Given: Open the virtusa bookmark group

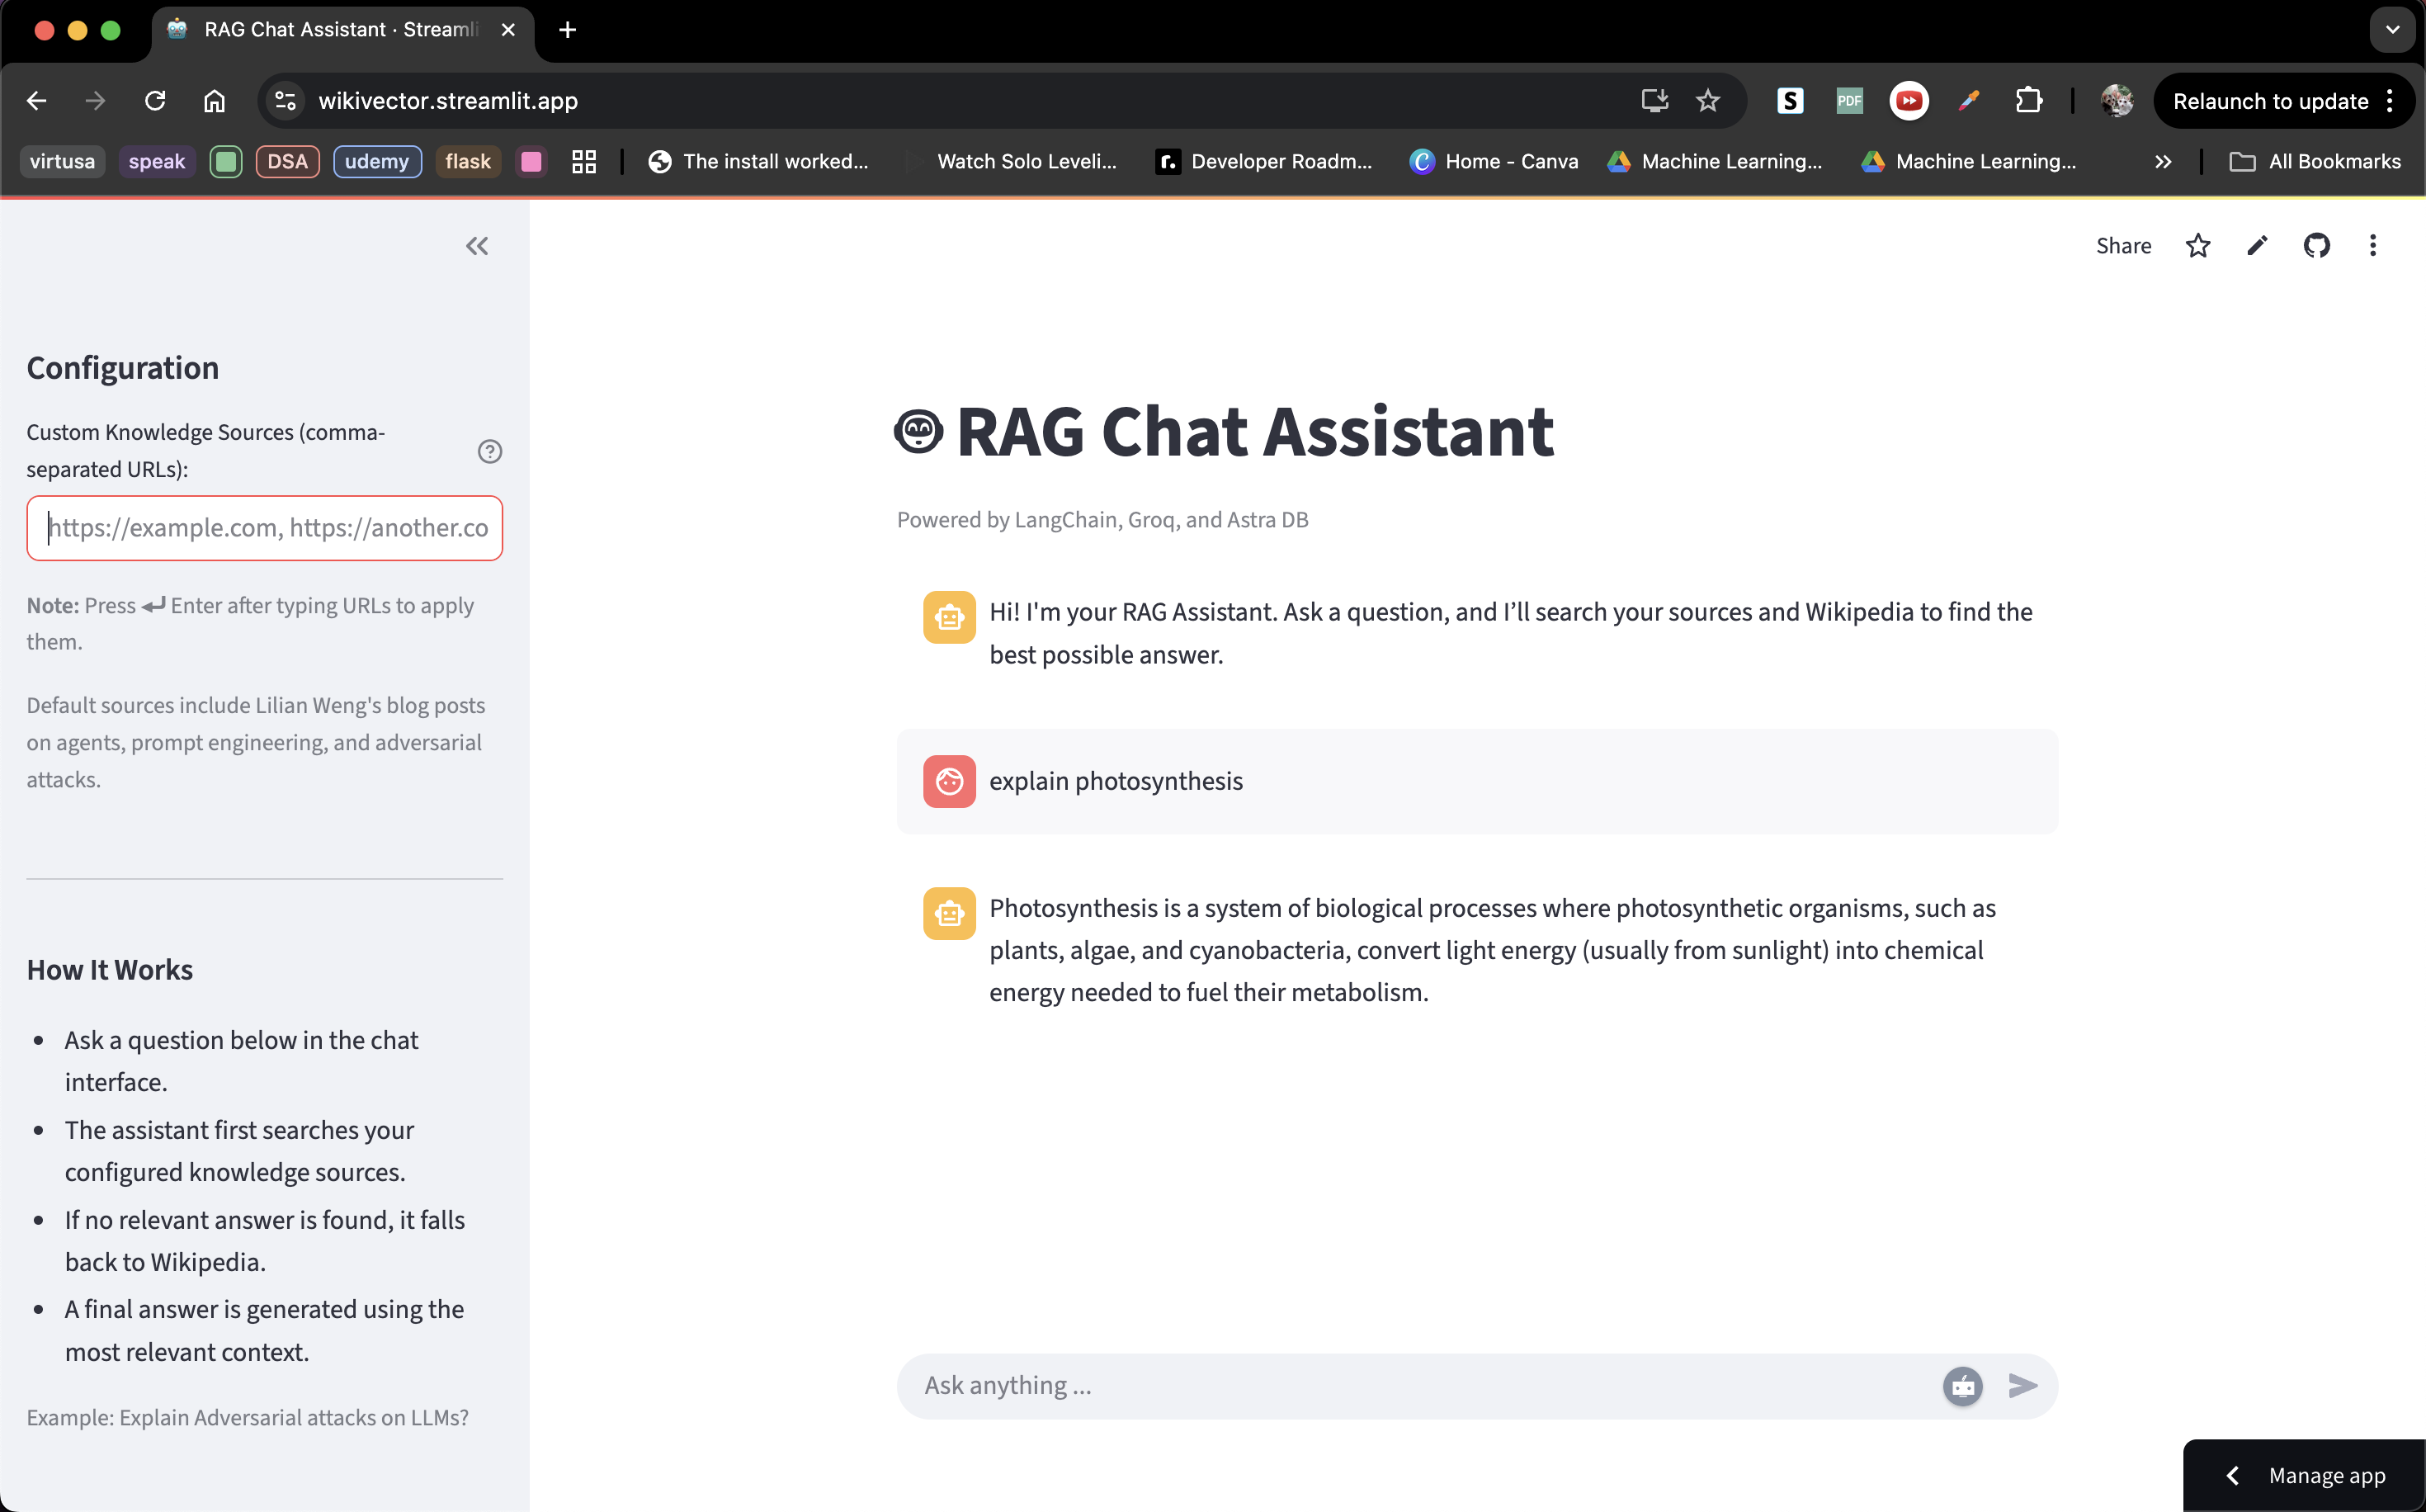Looking at the screenshot, I should point(62,161).
